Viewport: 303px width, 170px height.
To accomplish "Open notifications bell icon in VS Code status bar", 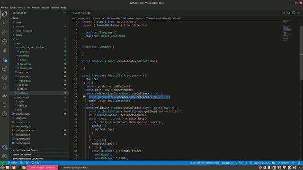I will pyautogui.click(x=299, y=162).
